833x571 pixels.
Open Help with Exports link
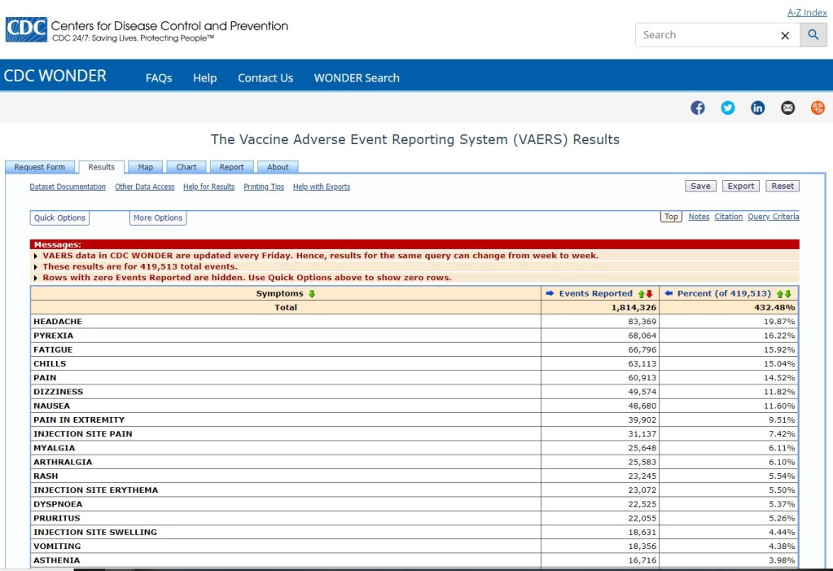pos(322,187)
